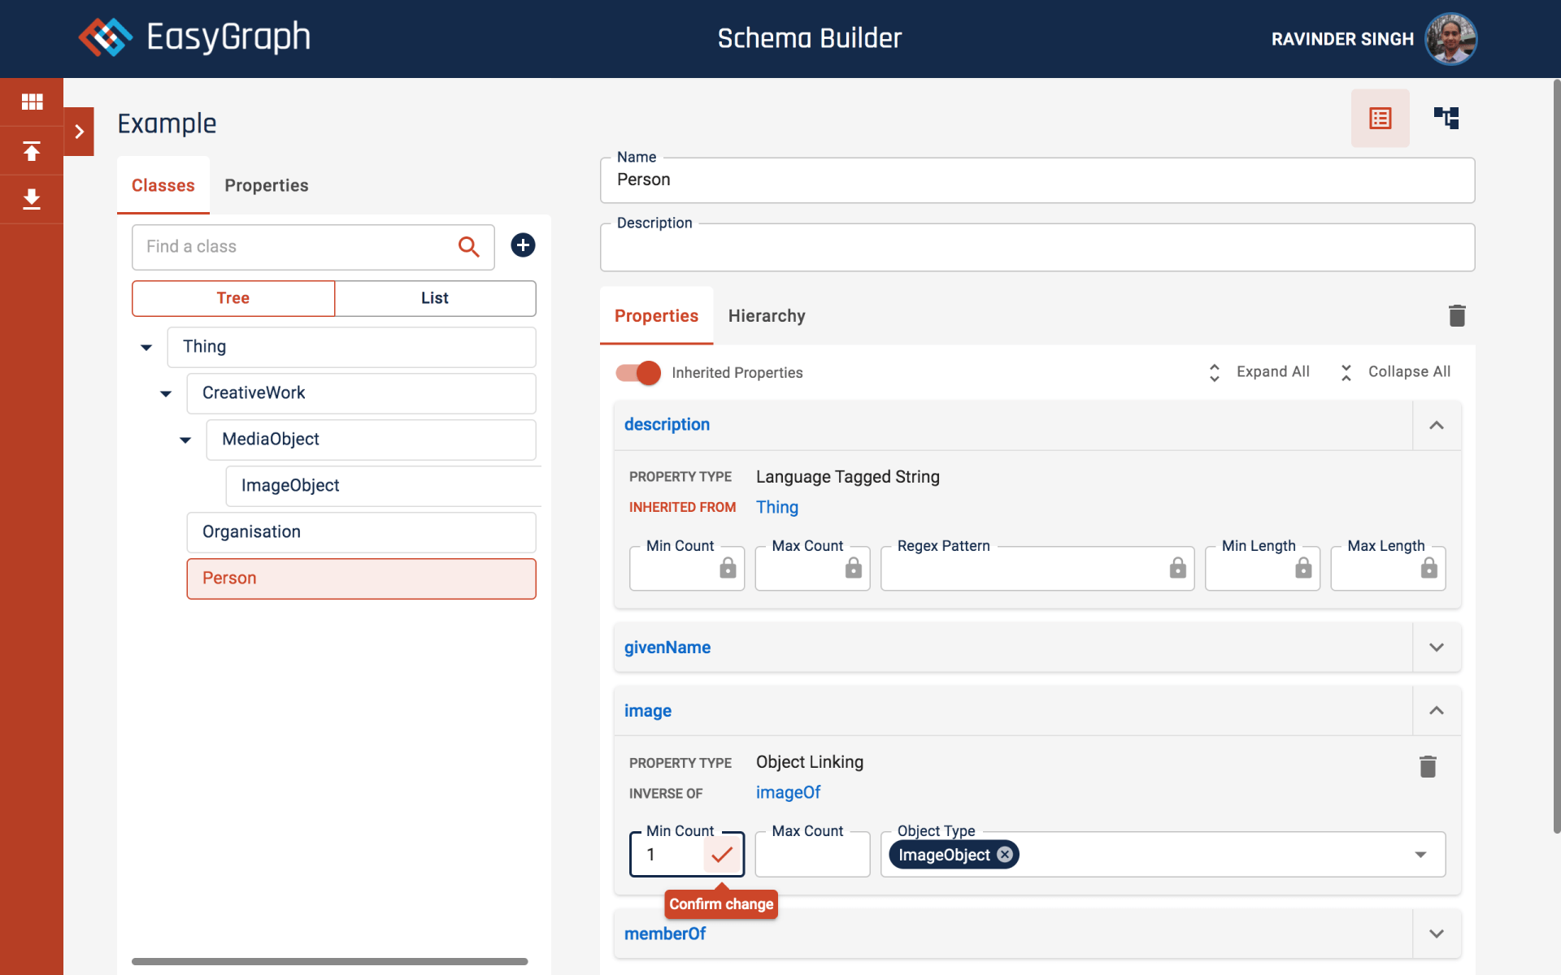Follow the imageOf inverse property link
The width and height of the screenshot is (1561, 975).
(x=788, y=793)
